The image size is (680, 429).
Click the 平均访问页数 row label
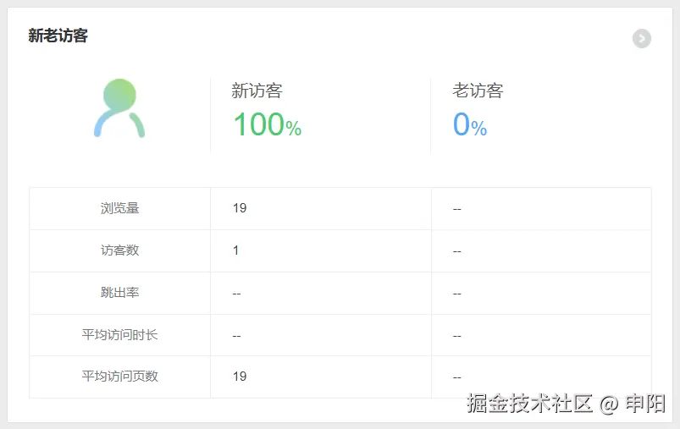click(x=119, y=377)
